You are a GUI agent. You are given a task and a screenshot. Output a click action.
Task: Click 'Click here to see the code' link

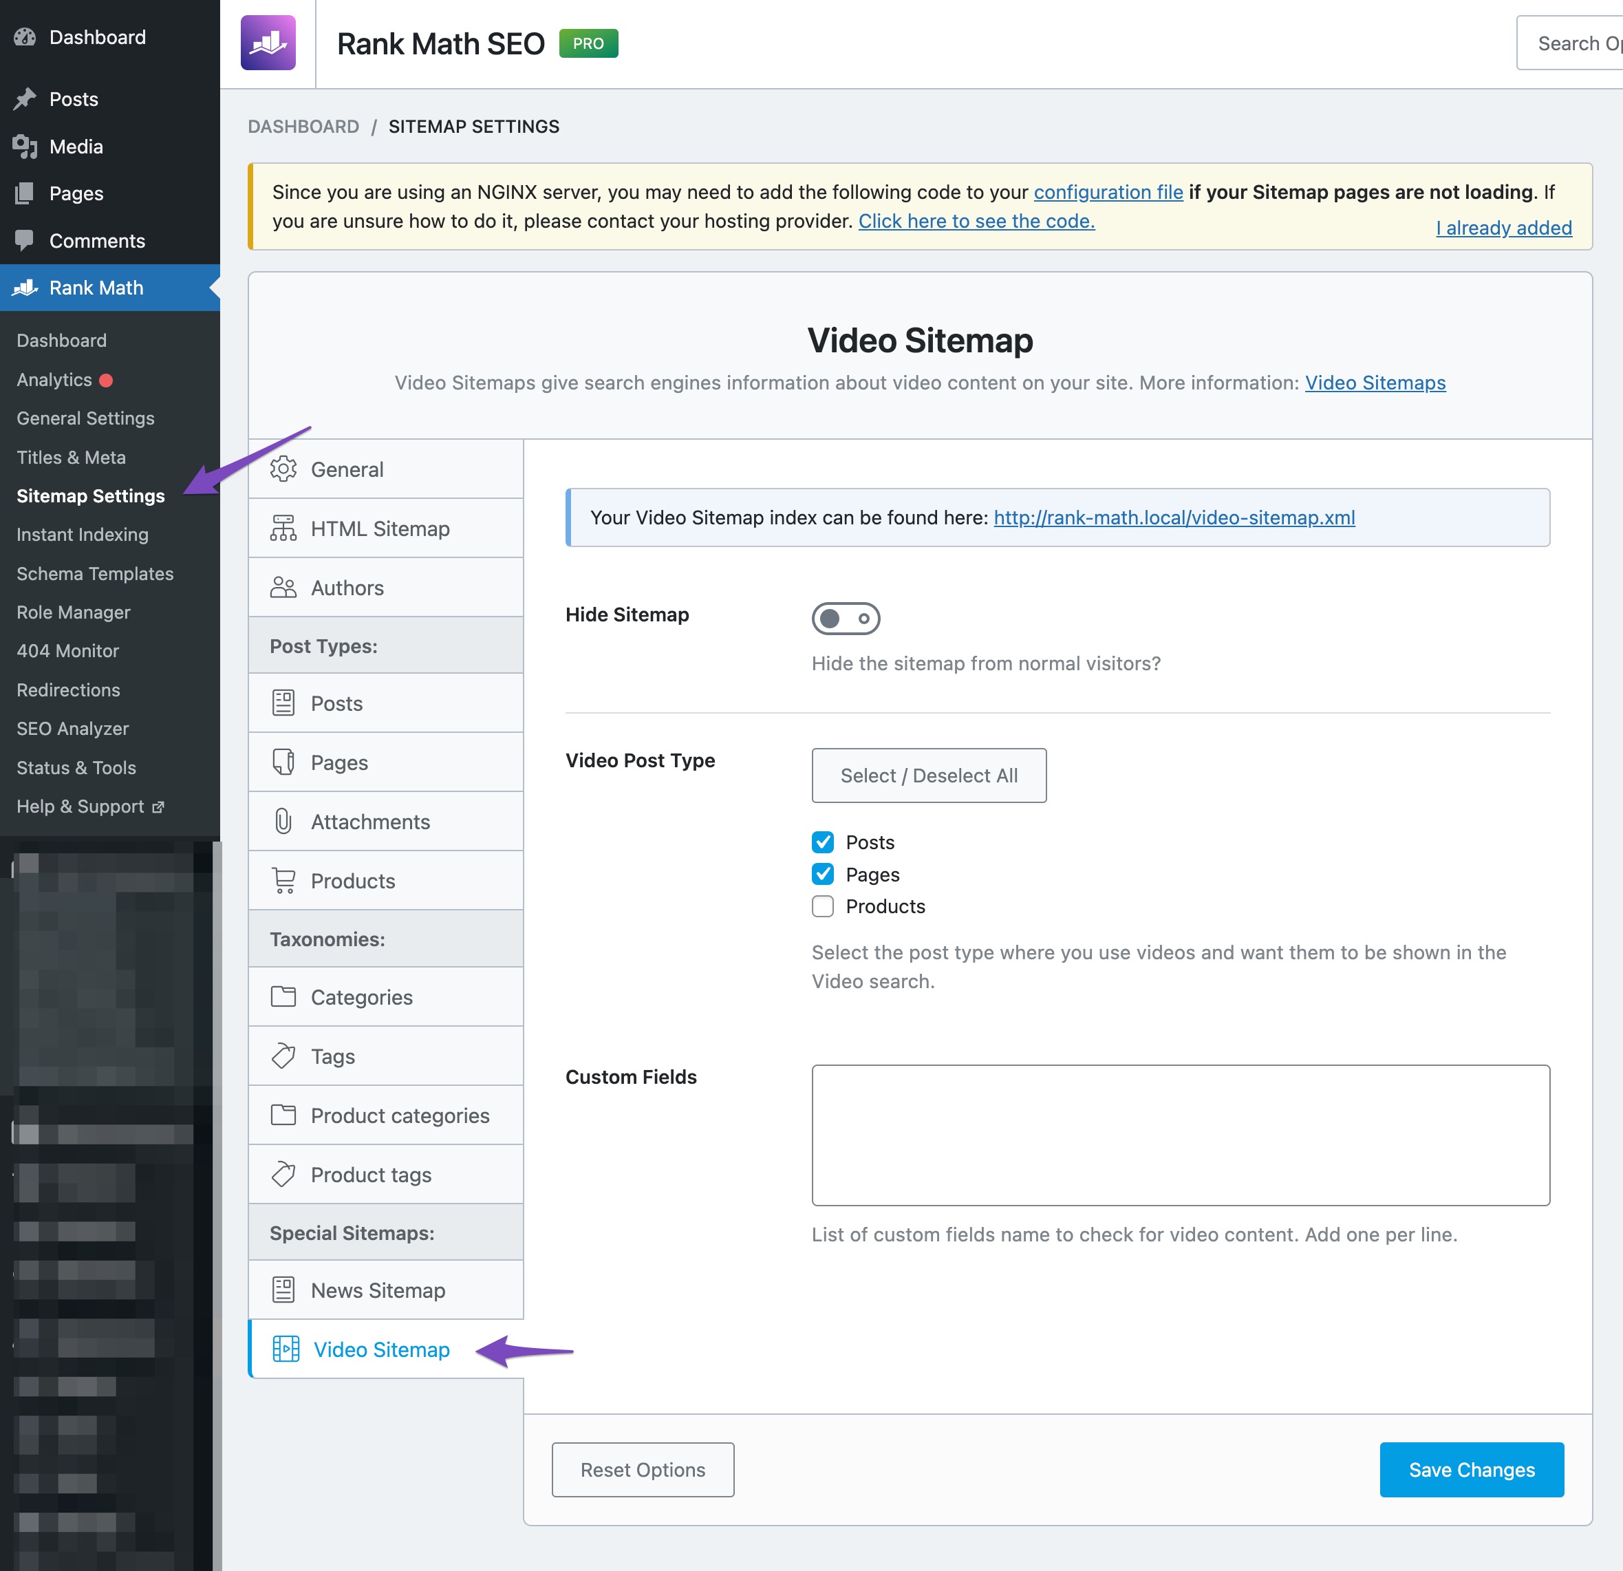pyautogui.click(x=976, y=221)
